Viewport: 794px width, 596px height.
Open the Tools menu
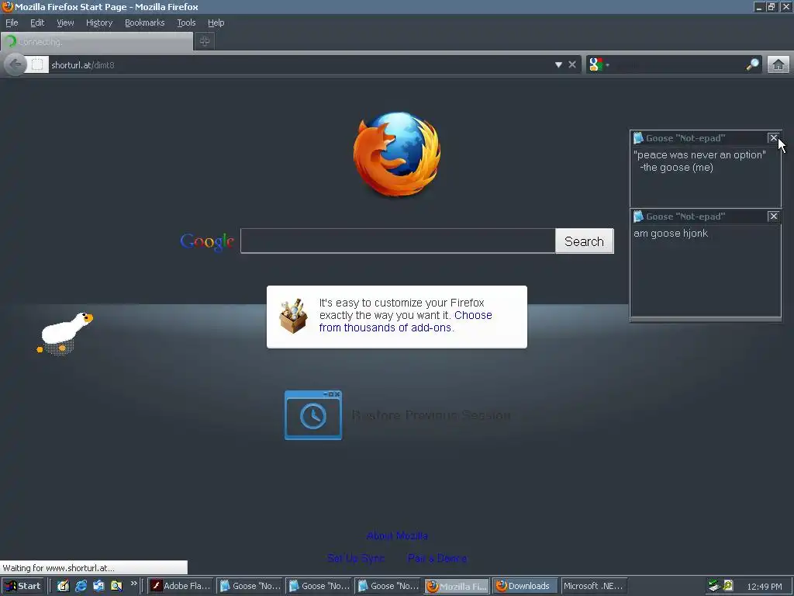(186, 23)
